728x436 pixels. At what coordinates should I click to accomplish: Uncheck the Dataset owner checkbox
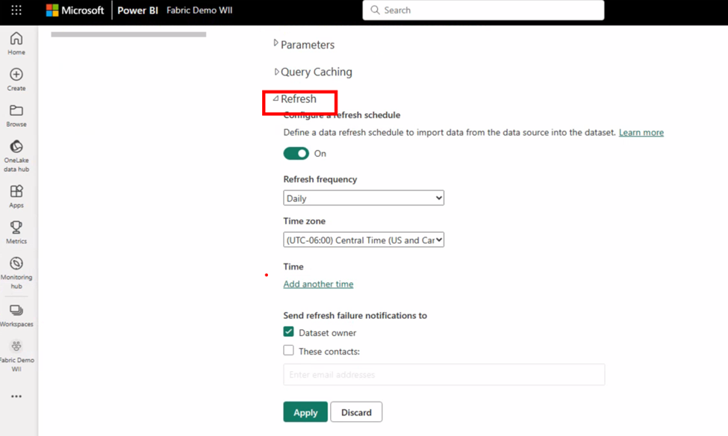click(x=288, y=332)
